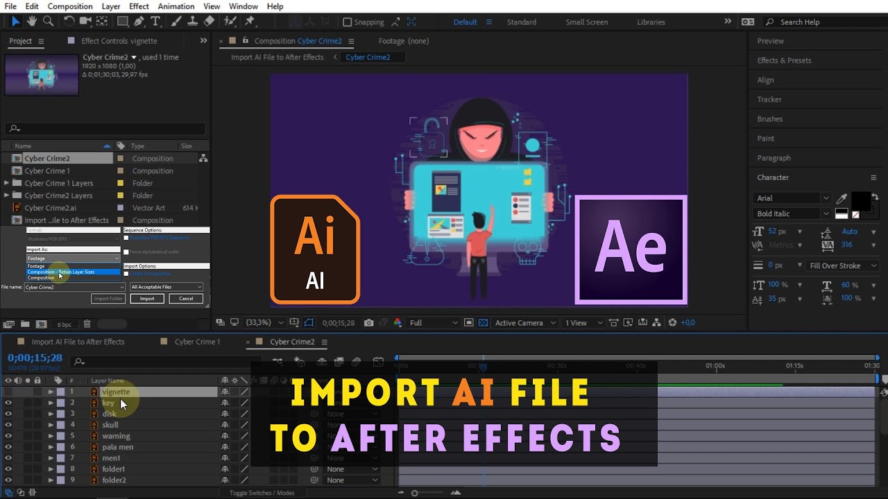Image resolution: width=888 pixels, height=499 pixels.
Task: Open the Bold Italic font style dropdown
Action: click(x=792, y=213)
